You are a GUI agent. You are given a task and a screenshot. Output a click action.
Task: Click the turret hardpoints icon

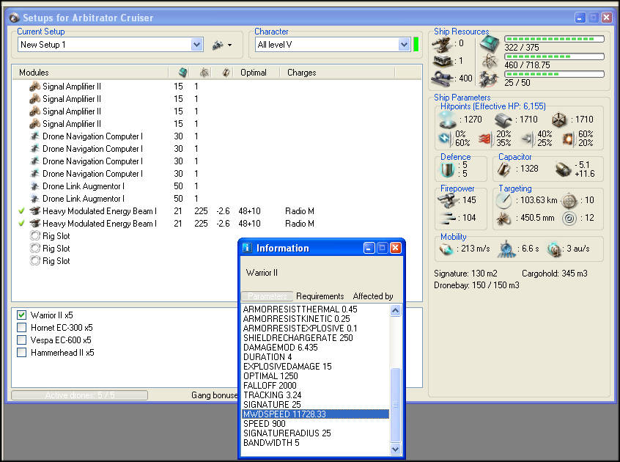442,44
